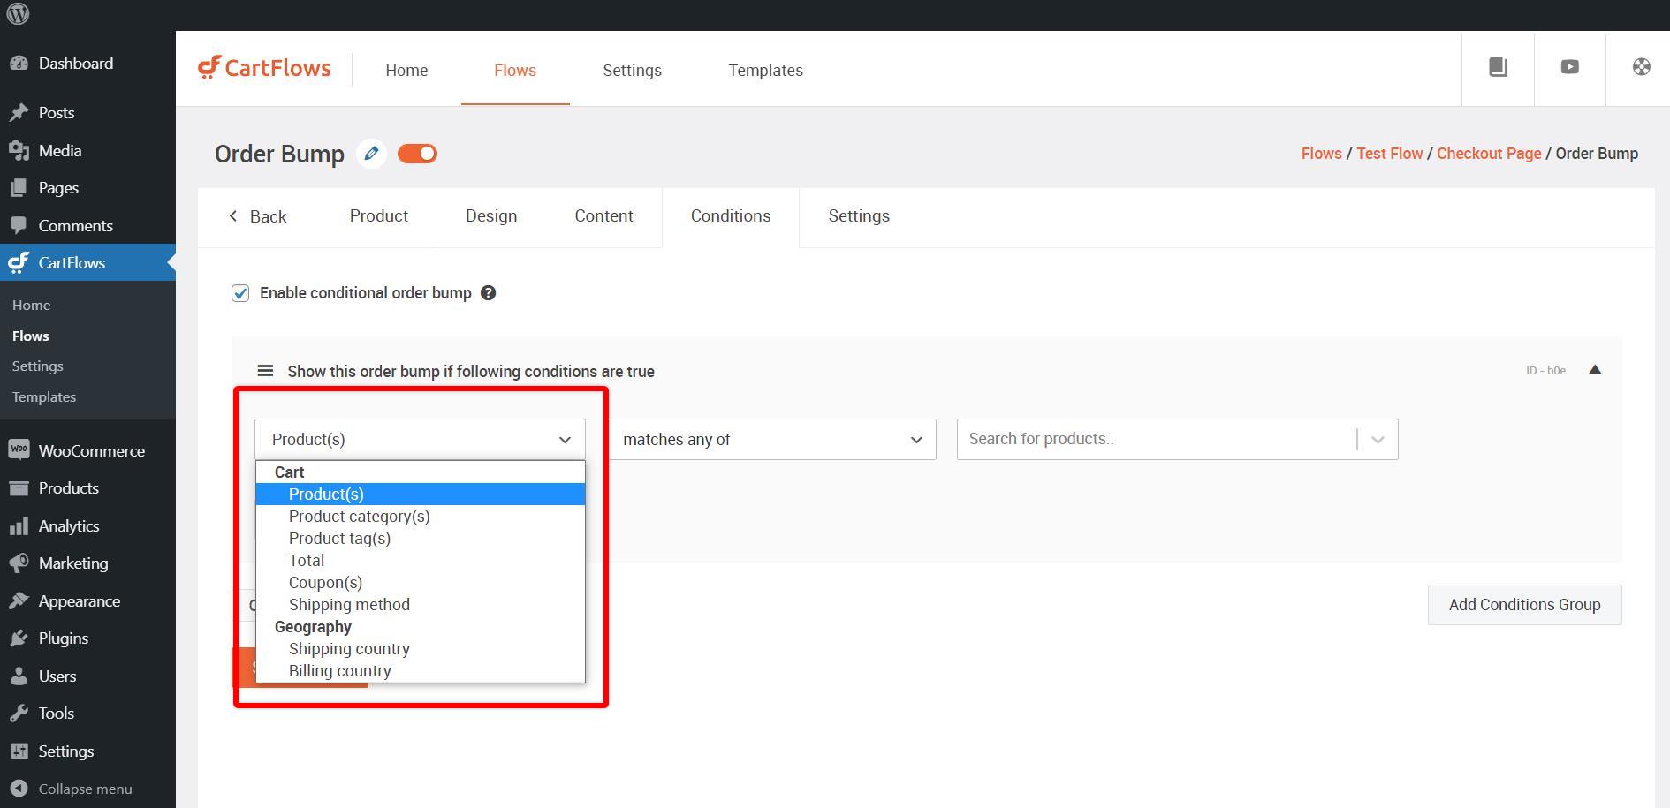
Task: Open the knowledge base book icon
Action: tap(1498, 67)
